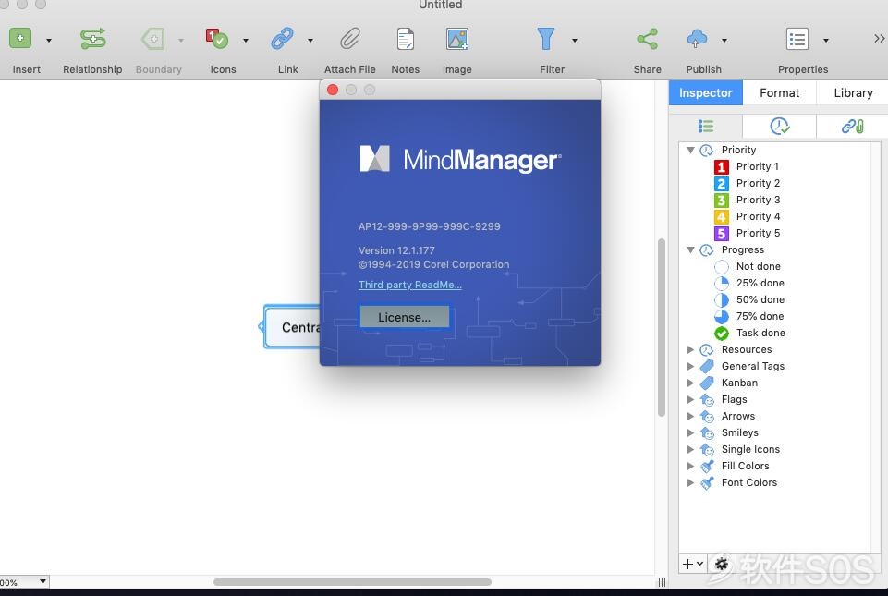Open the Filter dropdown arrow
Screen dimensions: 888x596
pos(574,41)
